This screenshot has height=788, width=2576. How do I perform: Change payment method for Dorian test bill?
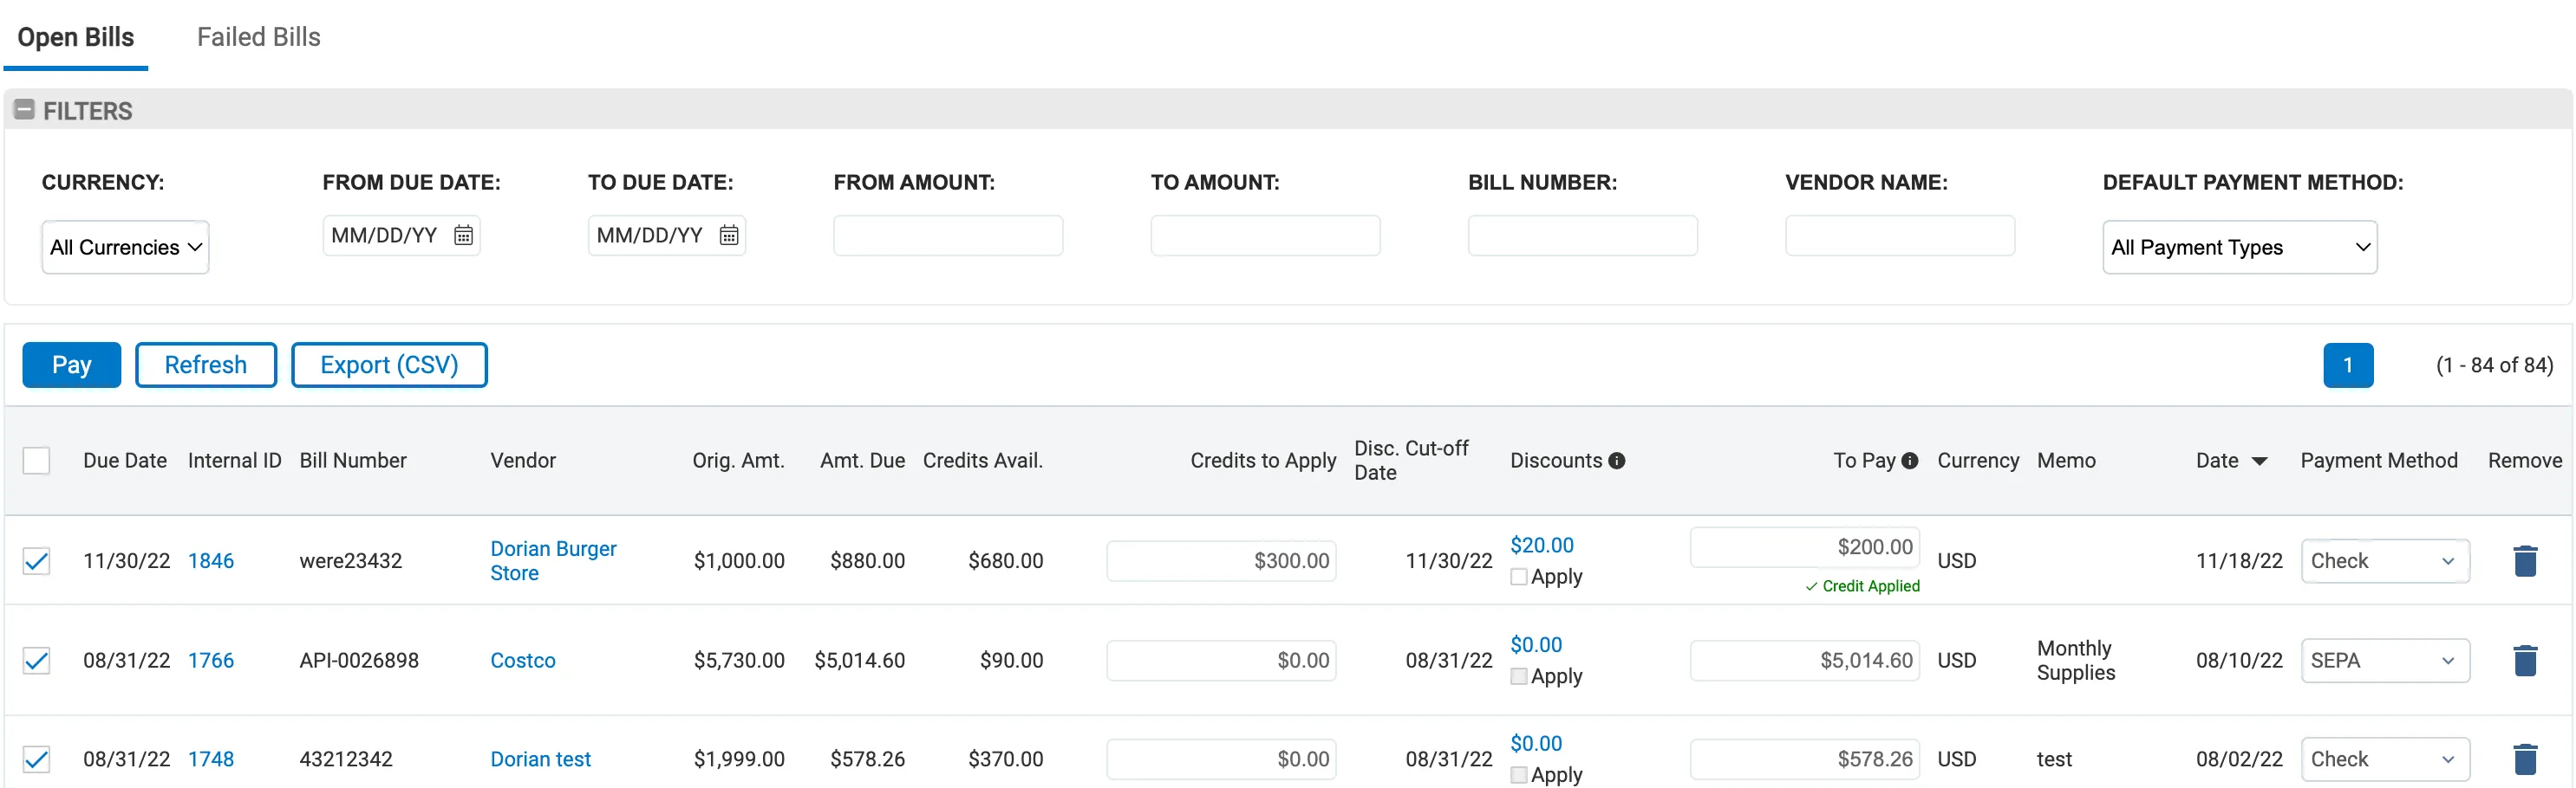click(x=2384, y=759)
